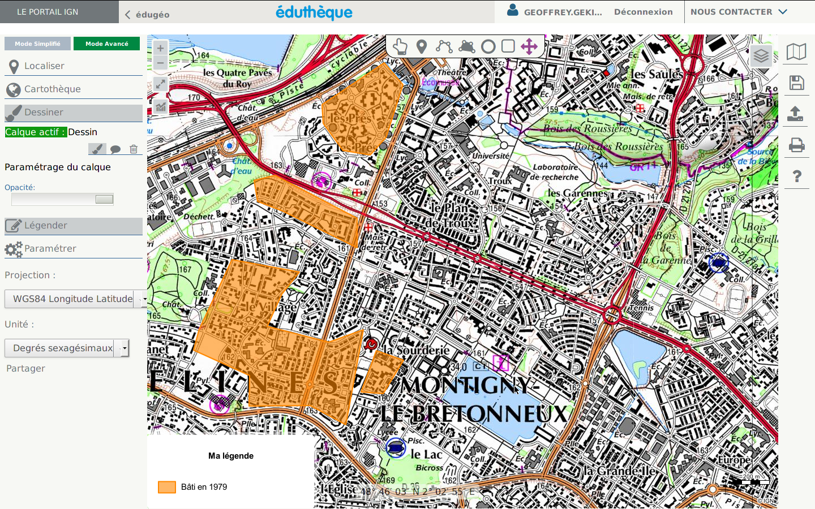Adjust the Opacité slider handle

[x=104, y=199]
